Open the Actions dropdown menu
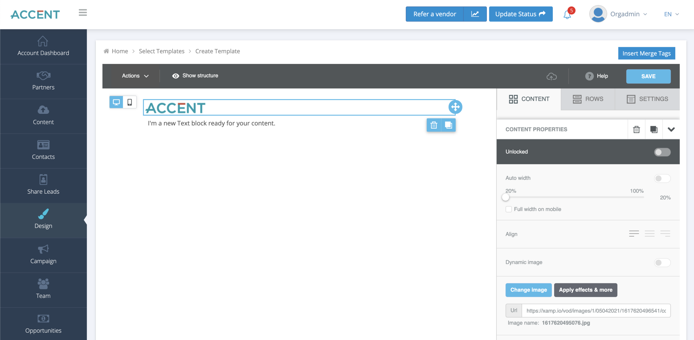 click(135, 75)
